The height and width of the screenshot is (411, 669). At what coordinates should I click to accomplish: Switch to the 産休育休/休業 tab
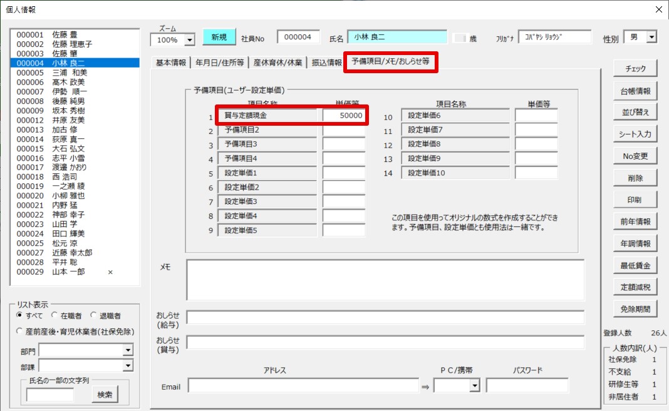277,63
